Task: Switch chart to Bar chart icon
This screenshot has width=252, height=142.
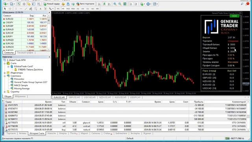Action: tap(100, 4)
